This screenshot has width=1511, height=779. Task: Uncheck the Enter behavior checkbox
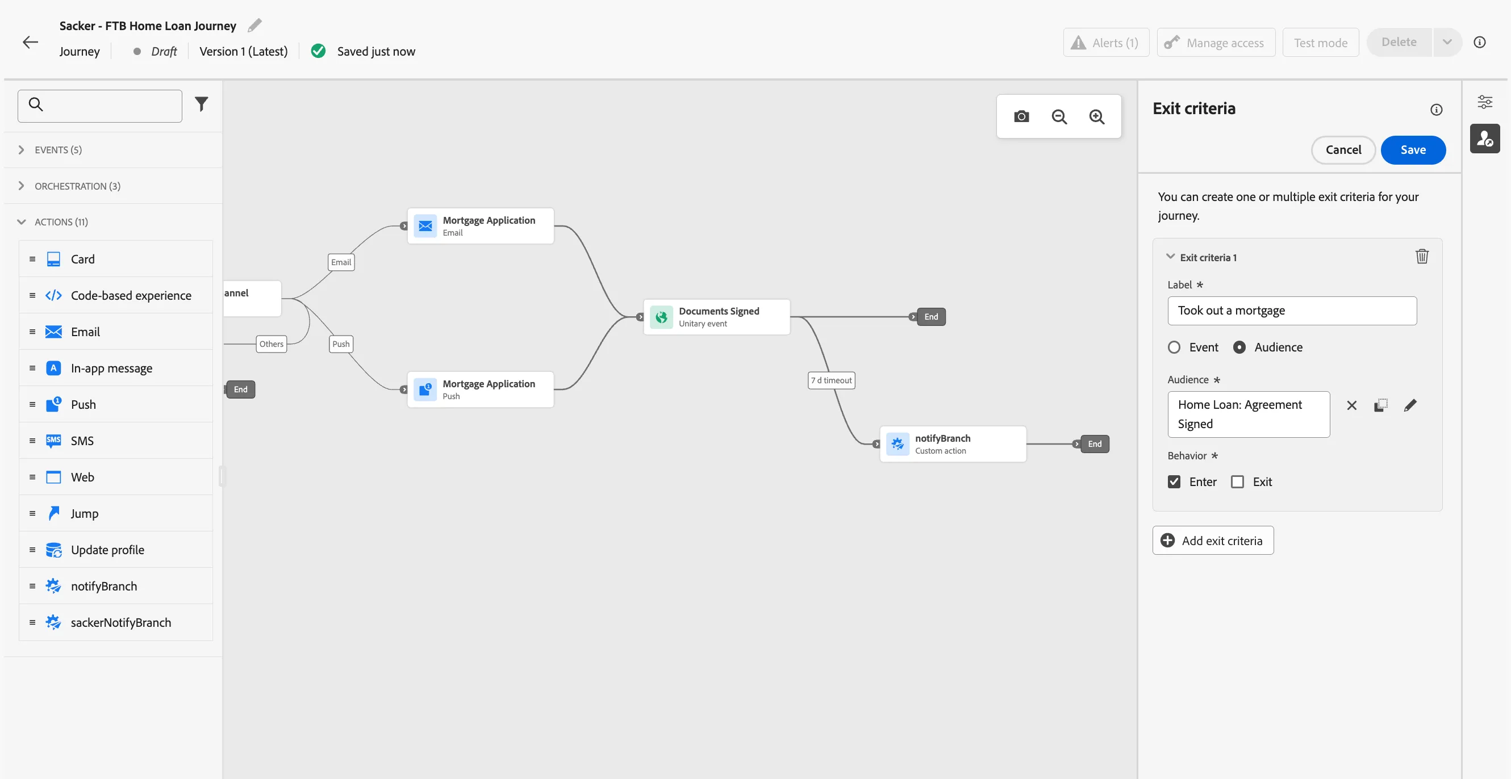(x=1174, y=482)
